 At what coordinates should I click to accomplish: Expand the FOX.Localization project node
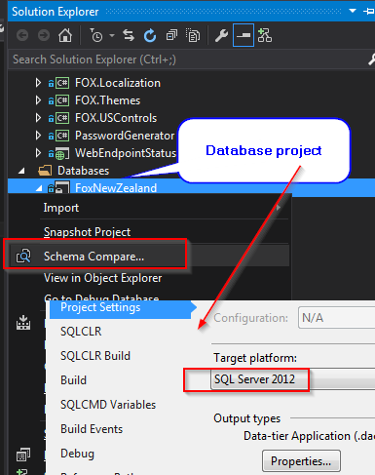point(38,83)
